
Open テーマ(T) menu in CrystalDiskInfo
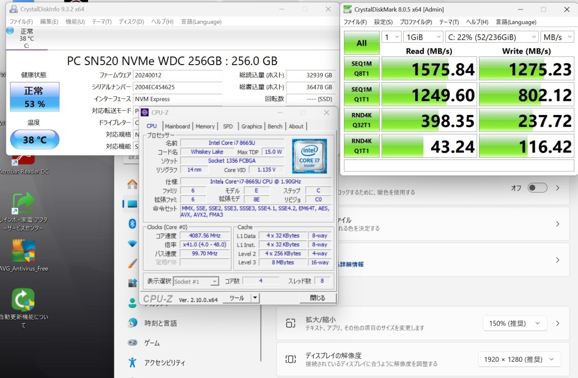click(x=102, y=22)
